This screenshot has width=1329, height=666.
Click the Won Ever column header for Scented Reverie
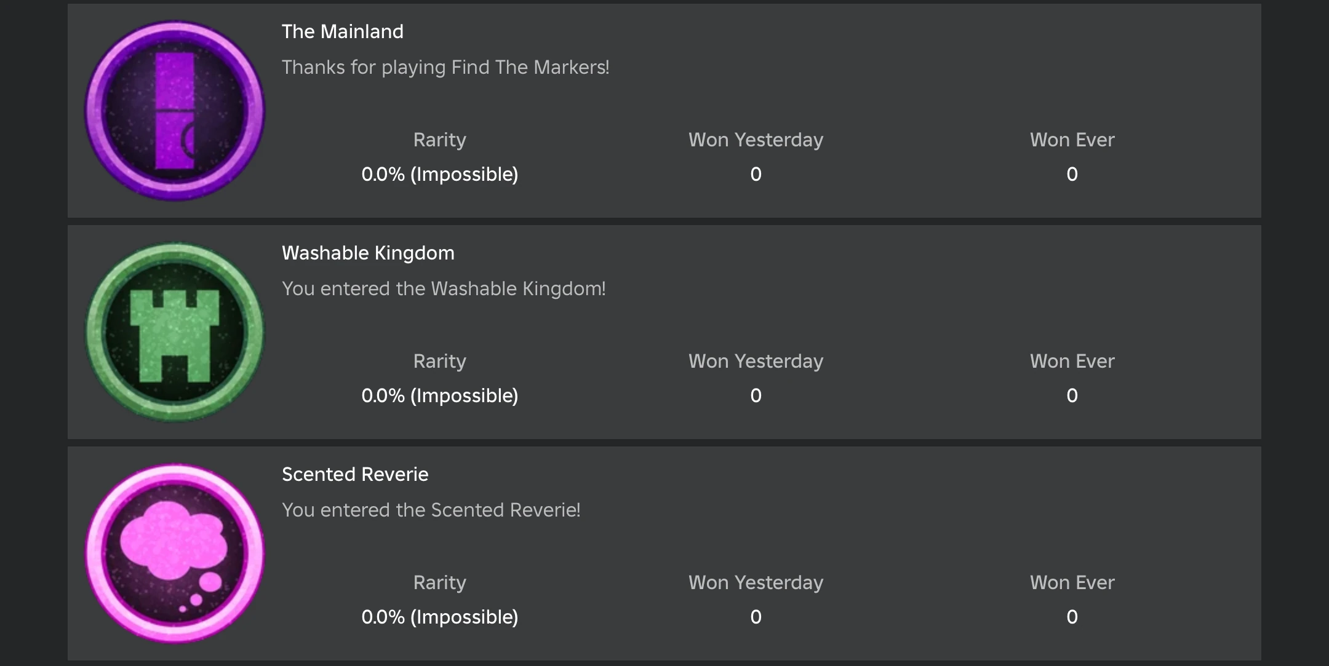(x=1072, y=582)
